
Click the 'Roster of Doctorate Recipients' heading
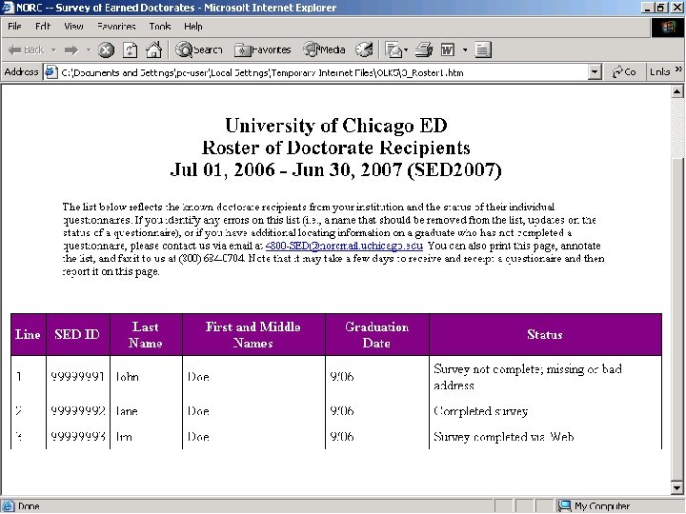point(335,148)
